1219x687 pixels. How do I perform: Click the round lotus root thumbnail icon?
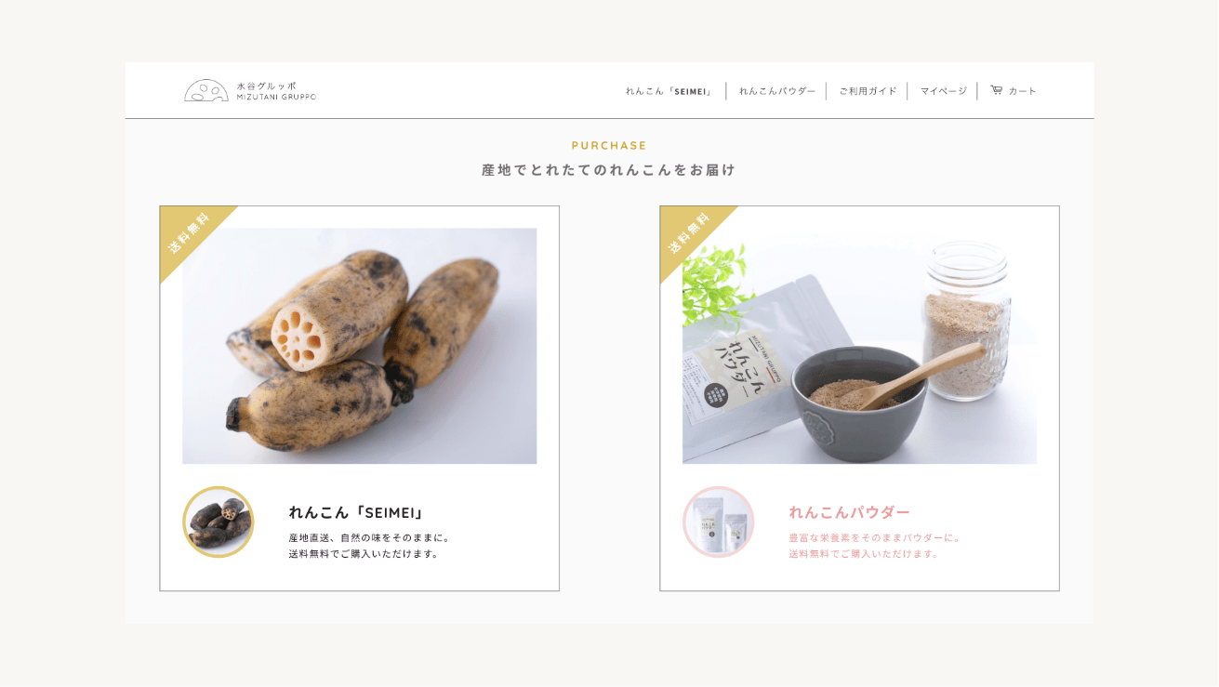coord(219,522)
